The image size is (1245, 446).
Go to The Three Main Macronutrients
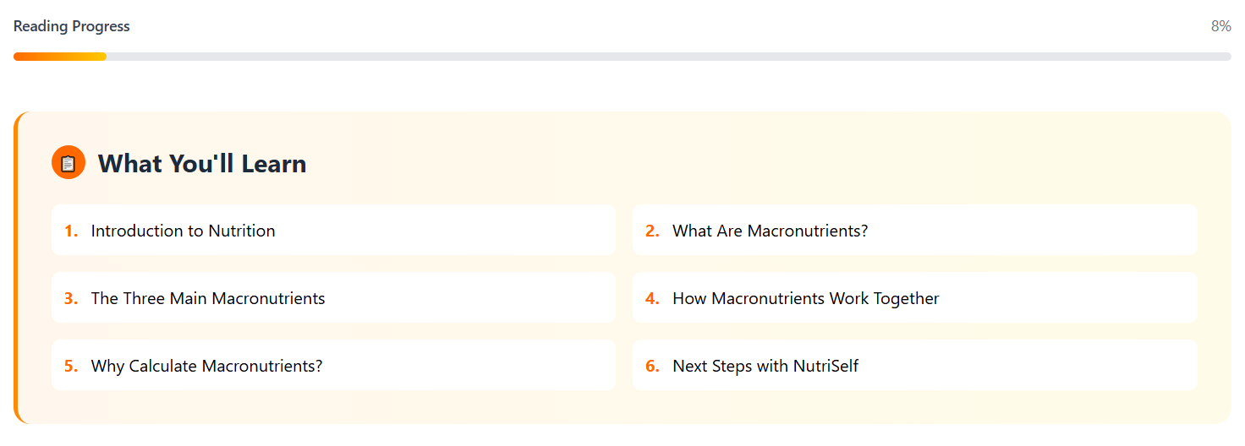[x=208, y=298]
